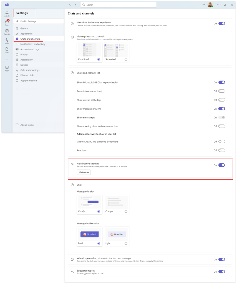This screenshot has width=237, height=284.
Task: Select the Separated view radio button
Action: pos(126,59)
